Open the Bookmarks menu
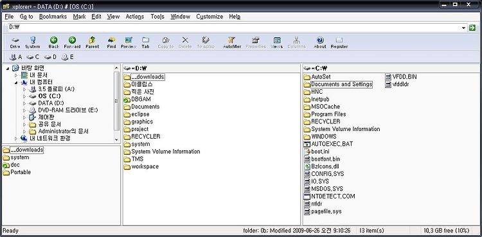482x237 pixels. [53, 17]
